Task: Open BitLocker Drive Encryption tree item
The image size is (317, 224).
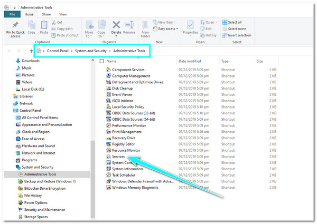Action: [x=45, y=188]
